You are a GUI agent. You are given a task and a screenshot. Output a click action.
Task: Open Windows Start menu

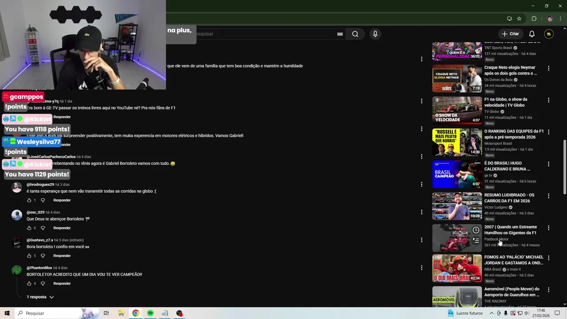click(x=7, y=313)
